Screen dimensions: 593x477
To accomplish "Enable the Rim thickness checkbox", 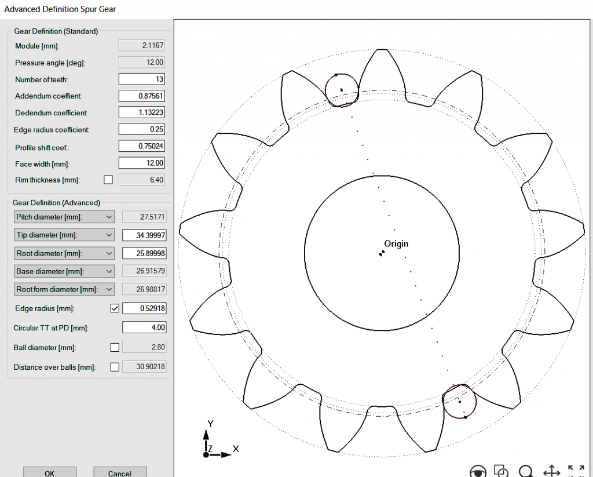I will (108, 180).
